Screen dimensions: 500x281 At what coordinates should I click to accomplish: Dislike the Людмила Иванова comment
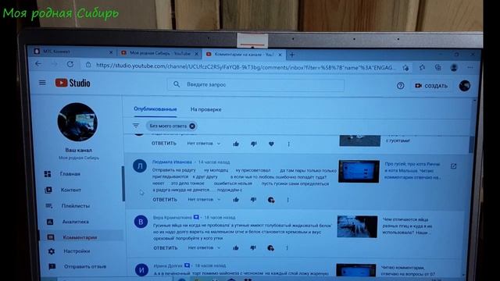click(253, 200)
